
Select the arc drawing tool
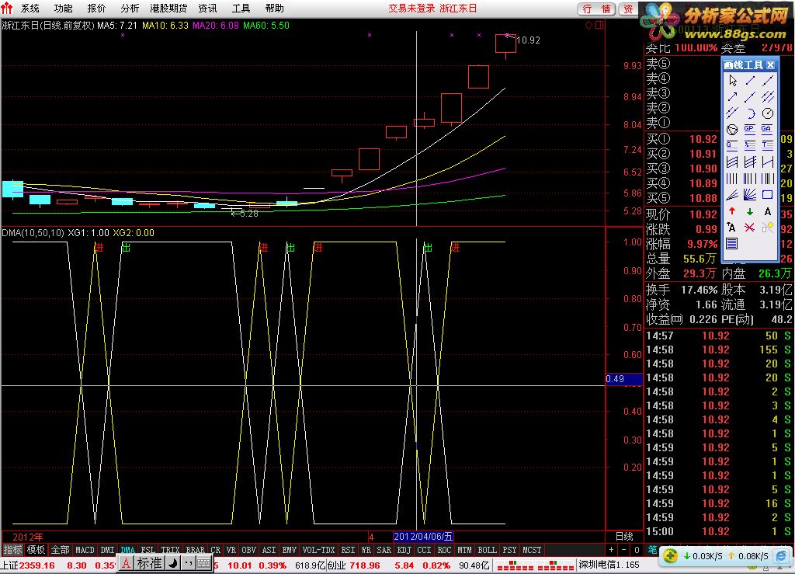750,113
